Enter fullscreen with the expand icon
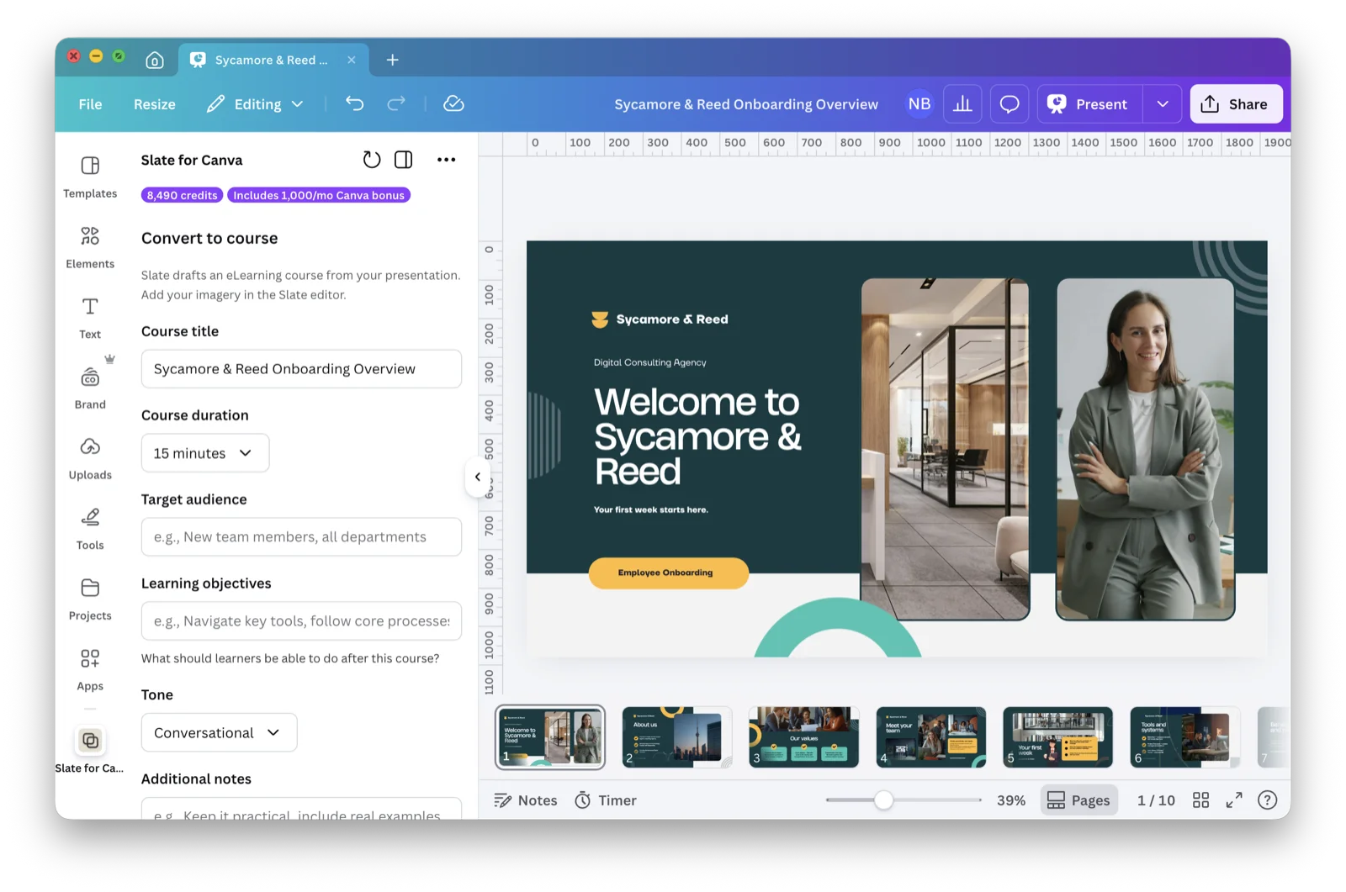Viewport: 1346px width, 892px height. click(x=1234, y=800)
